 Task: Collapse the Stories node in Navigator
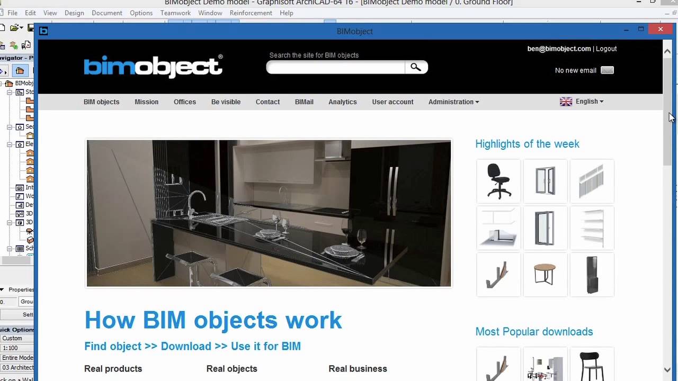pos(10,92)
